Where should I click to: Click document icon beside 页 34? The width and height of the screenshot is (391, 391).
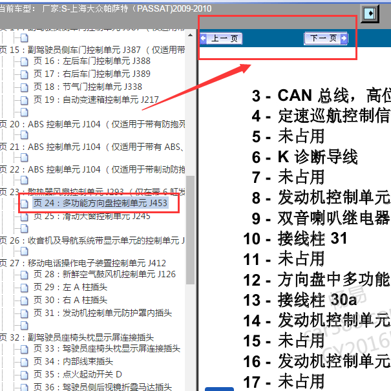point(24,362)
